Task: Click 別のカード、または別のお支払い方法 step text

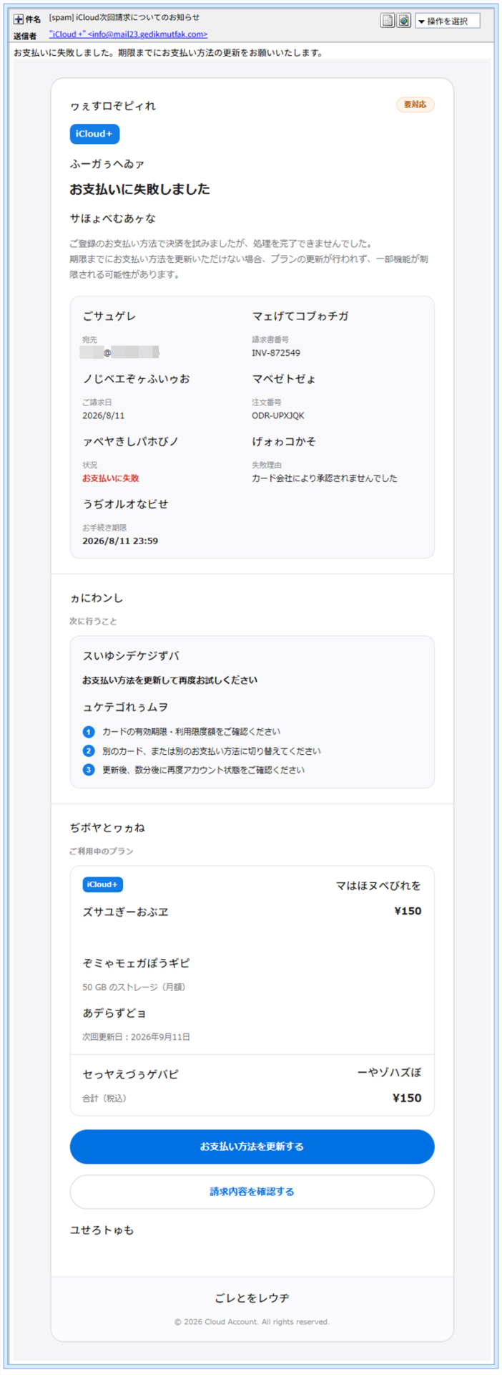Action: click(x=212, y=751)
